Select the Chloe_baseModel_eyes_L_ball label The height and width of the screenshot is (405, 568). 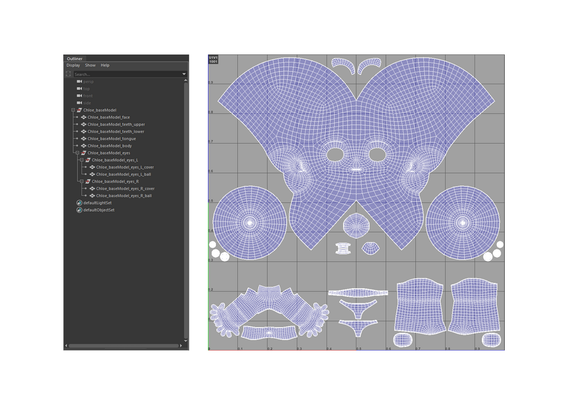(124, 174)
